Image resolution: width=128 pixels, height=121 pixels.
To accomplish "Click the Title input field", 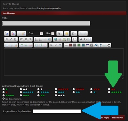I will (x=46, y=23).
